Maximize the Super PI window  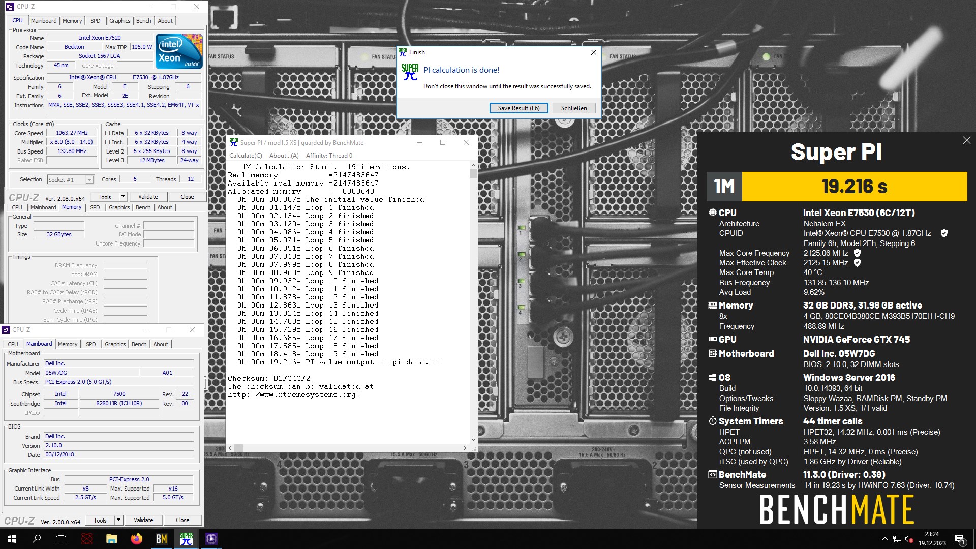point(443,143)
